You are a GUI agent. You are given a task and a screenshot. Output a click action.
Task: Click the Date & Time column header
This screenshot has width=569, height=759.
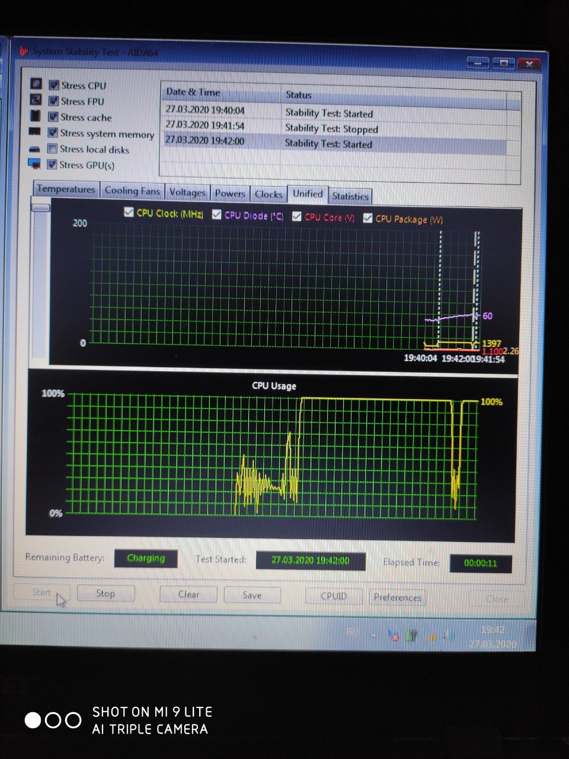pos(220,93)
